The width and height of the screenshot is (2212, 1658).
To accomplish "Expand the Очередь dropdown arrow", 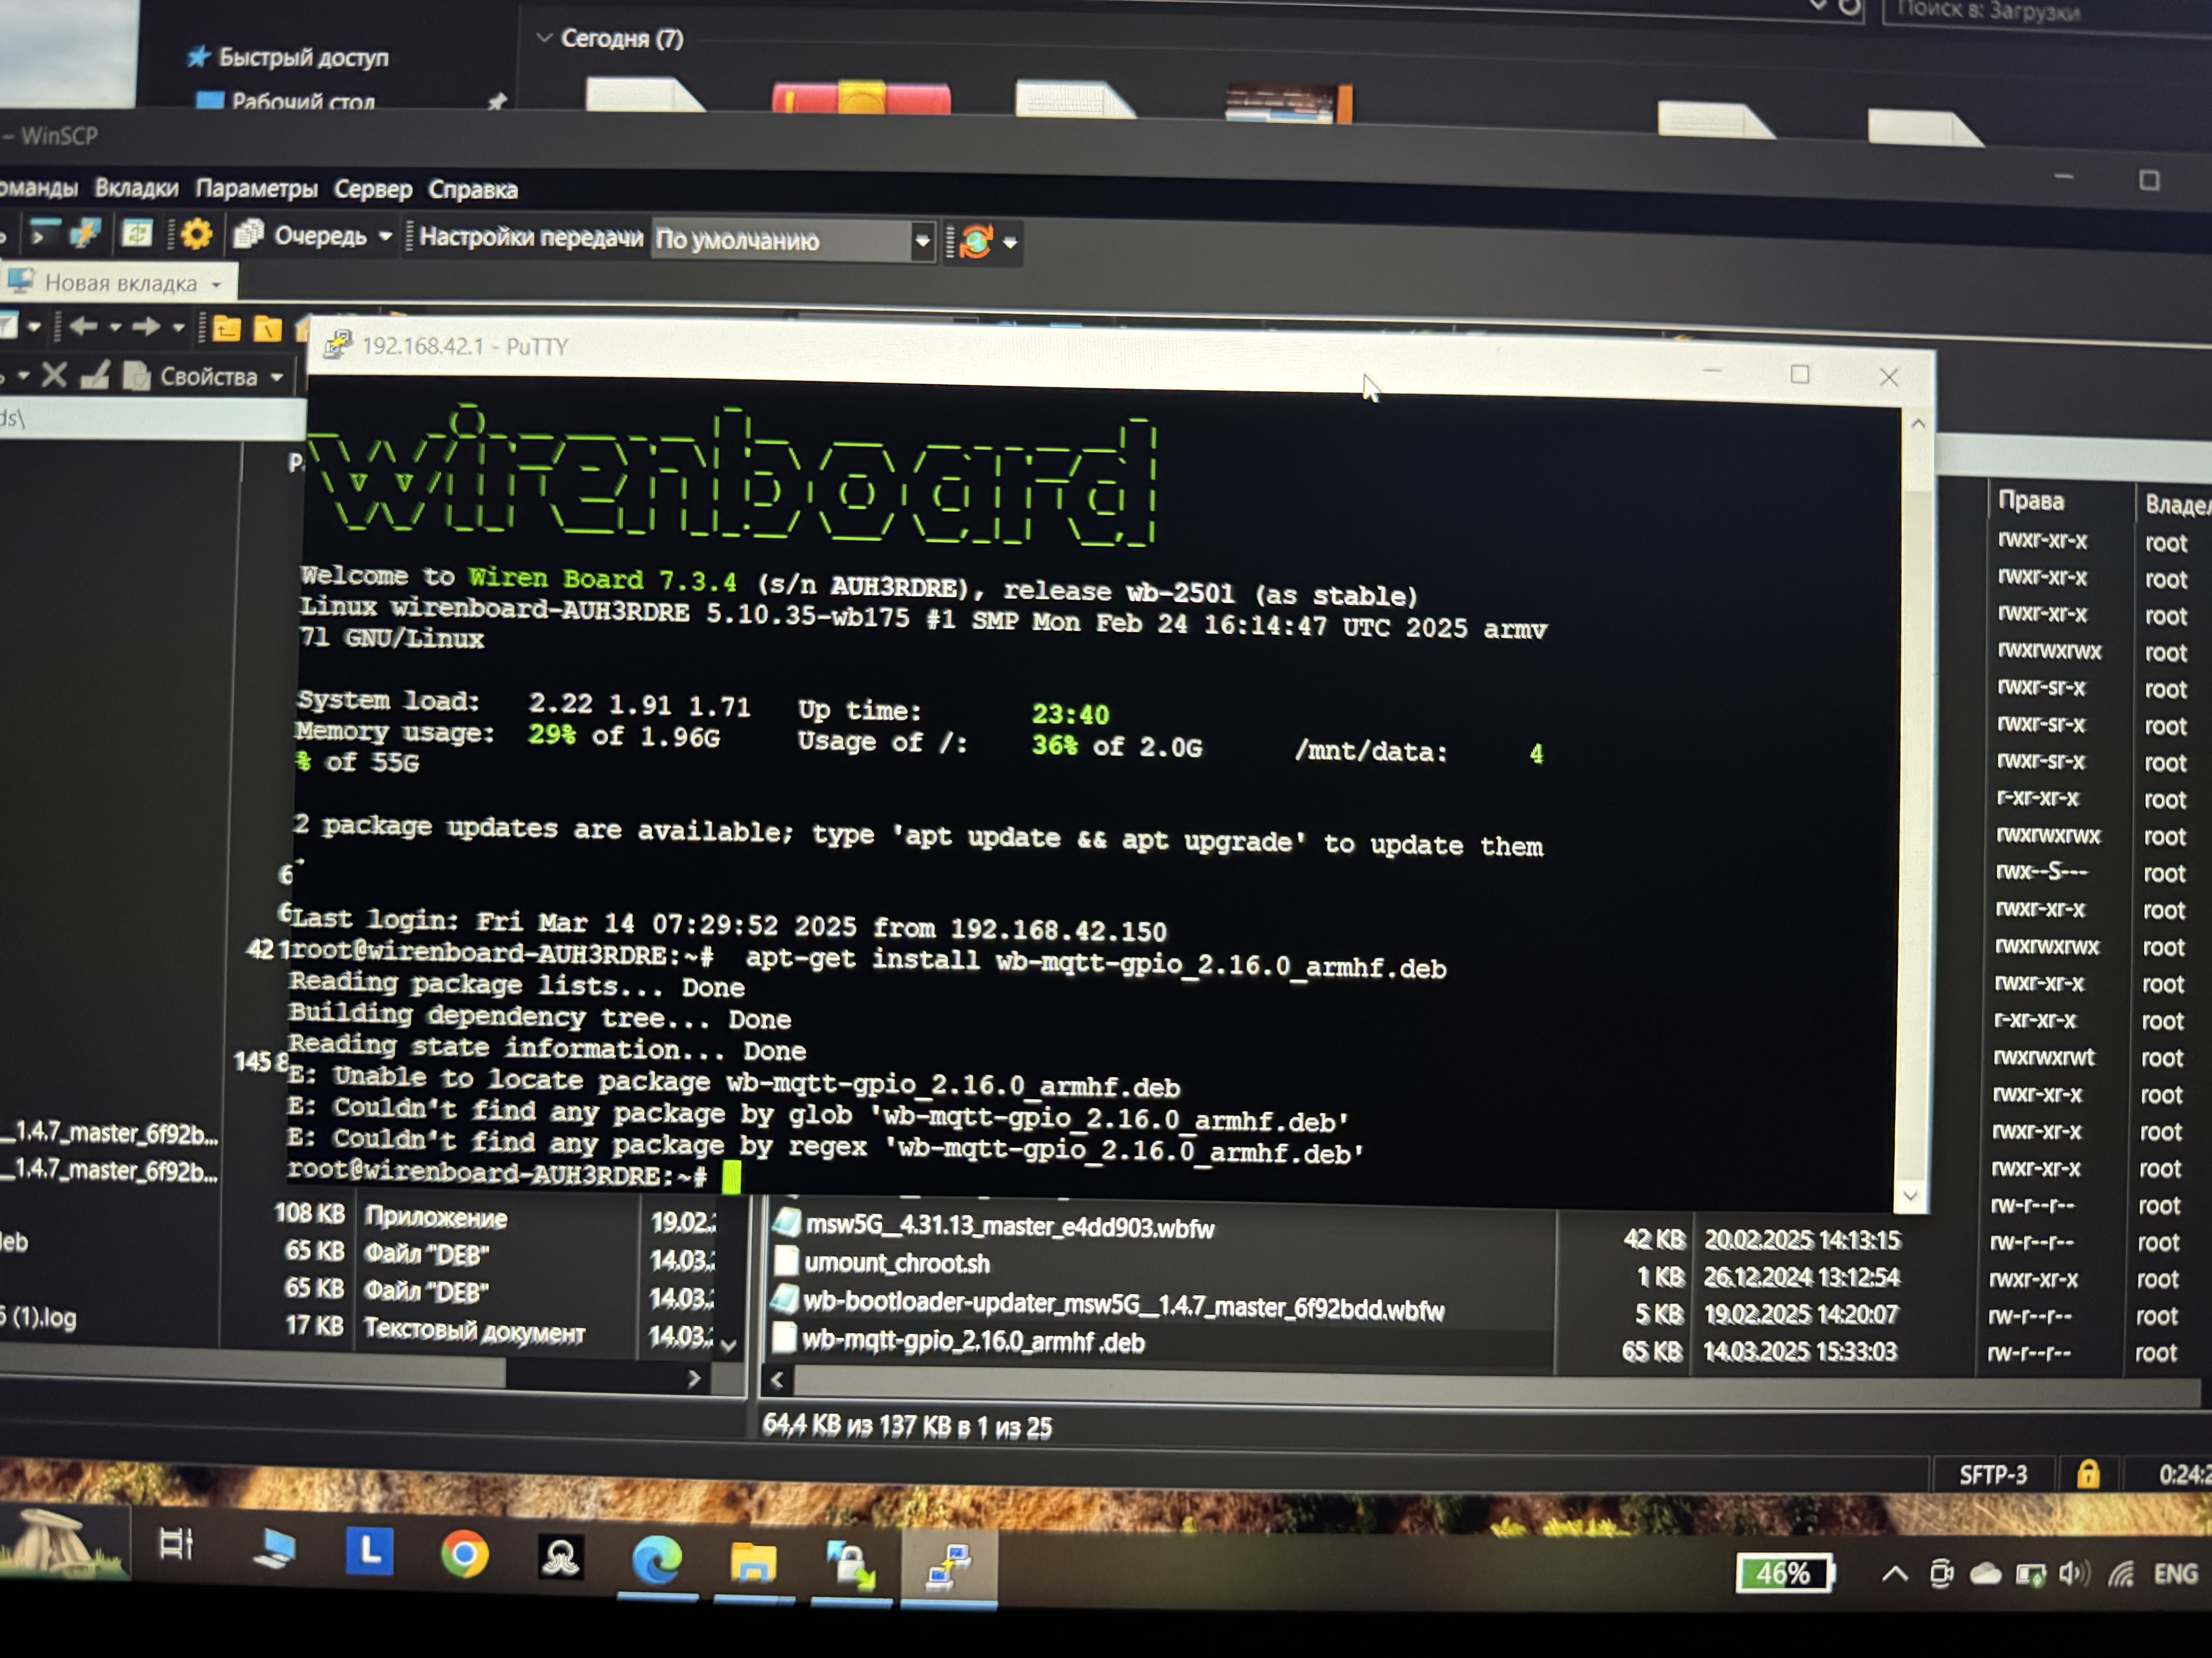I will (x=385, y=237).
